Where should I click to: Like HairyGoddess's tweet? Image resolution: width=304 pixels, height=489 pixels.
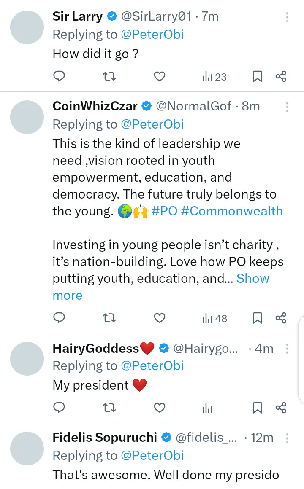pyautogui.click(x=159, y=408)
